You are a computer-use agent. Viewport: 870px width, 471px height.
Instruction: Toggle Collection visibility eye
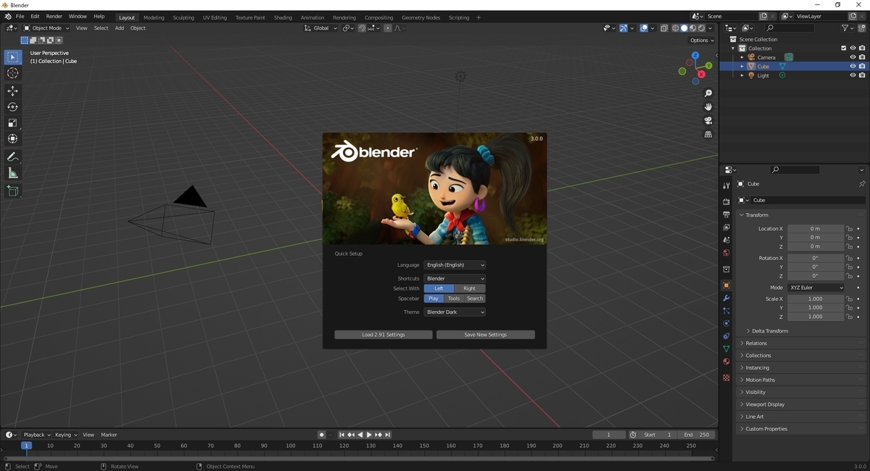pyautogui.click(x=853, y=49)
